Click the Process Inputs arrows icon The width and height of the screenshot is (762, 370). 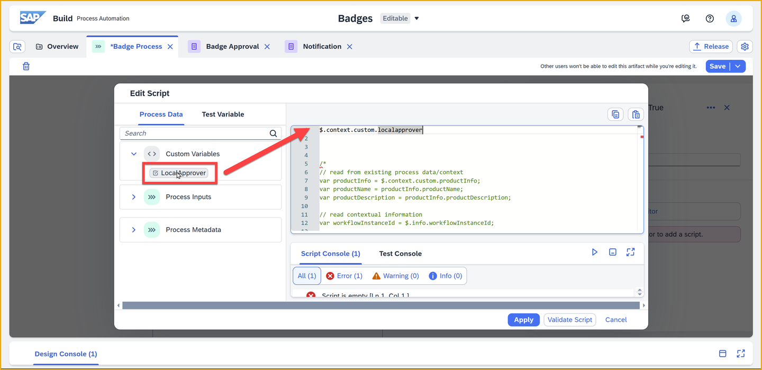(x=152, y=197)
